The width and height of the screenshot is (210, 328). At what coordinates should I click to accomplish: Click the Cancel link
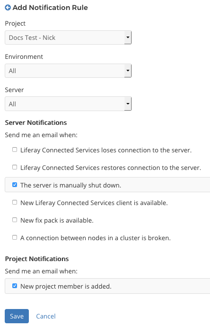pos(46,316)
